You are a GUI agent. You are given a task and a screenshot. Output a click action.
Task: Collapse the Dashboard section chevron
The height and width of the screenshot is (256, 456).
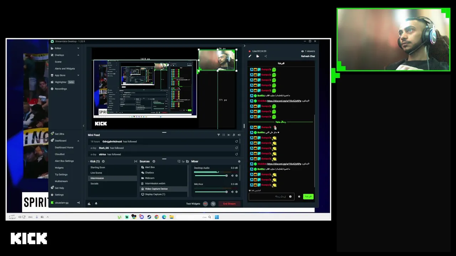(78, 141)
